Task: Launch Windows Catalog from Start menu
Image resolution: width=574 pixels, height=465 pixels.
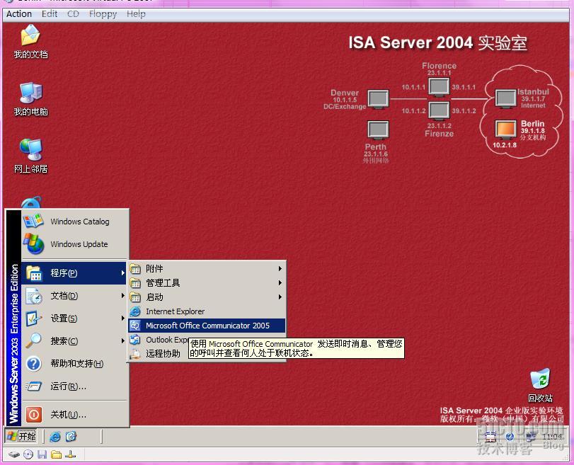Action: click(75, 222)
